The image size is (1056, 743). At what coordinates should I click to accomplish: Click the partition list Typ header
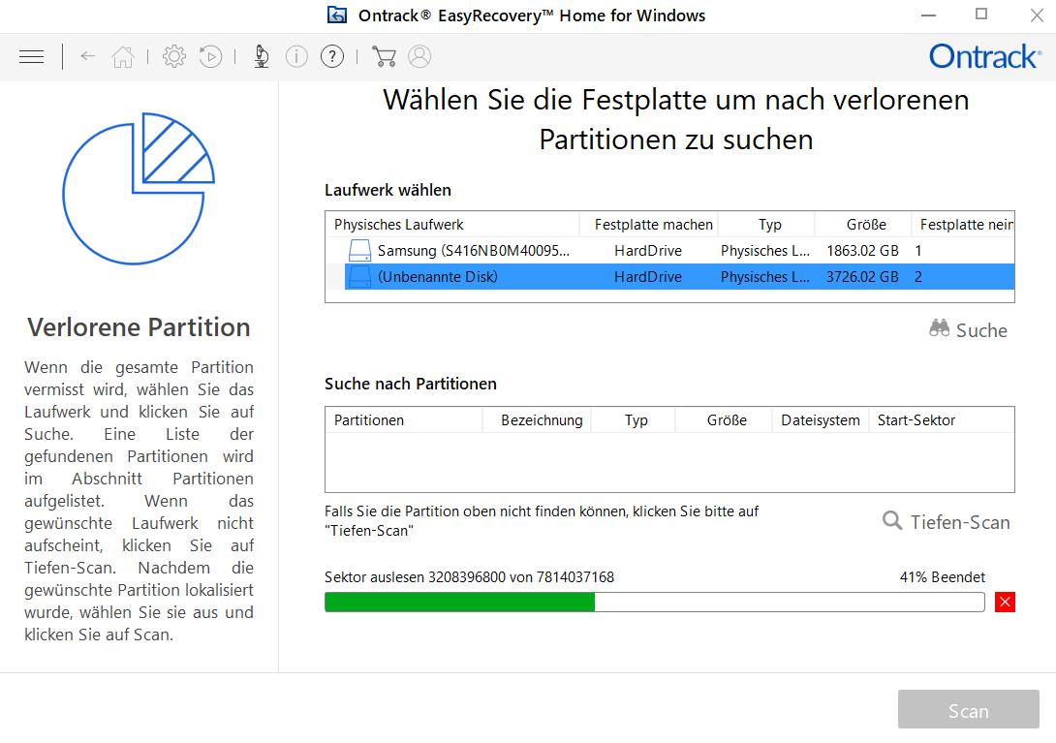pos(634,419)
